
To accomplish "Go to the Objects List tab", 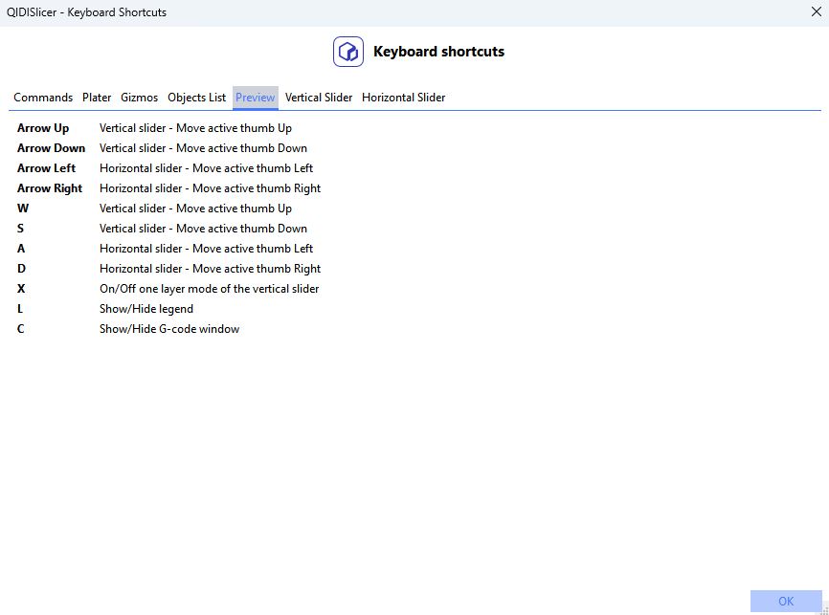I will 197,98.
